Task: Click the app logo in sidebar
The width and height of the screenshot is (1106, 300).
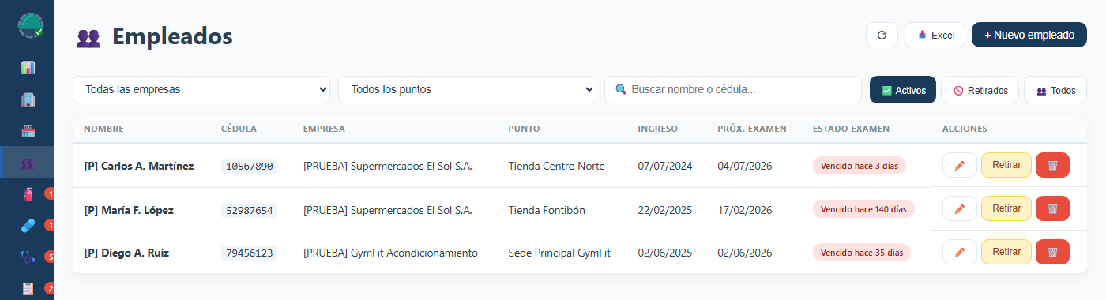Action: [30, 26]
